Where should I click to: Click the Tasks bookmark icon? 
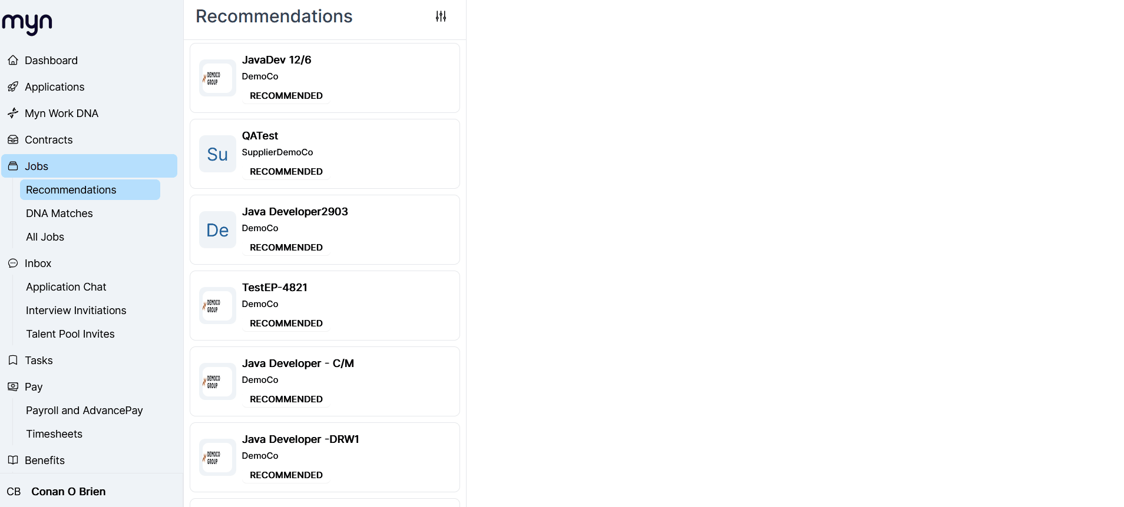[x=13, y=361]
